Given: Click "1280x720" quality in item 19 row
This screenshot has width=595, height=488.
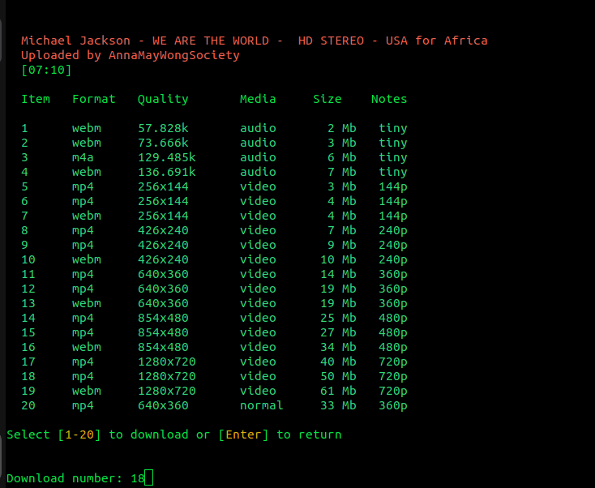Looking at the screenshot, I should [x=167, y=392].
